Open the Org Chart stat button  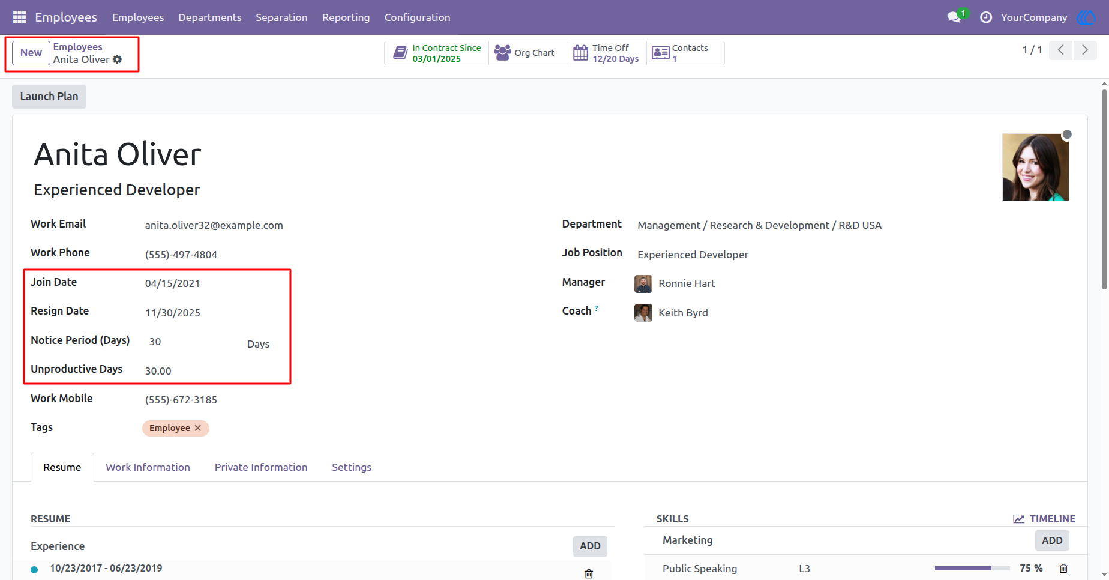tap(527, 53)
